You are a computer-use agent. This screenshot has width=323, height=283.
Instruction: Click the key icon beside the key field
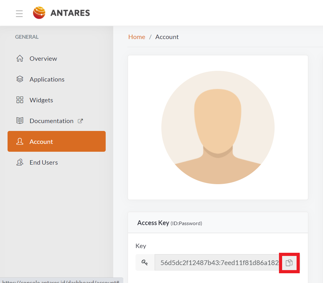point(145,263)
